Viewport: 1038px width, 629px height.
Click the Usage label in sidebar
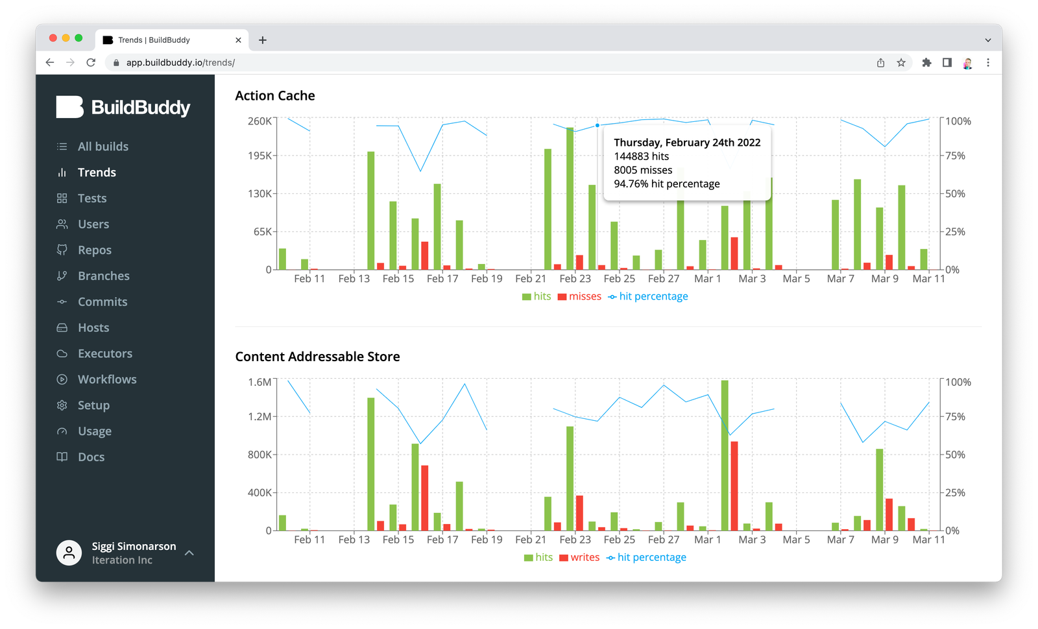pos(95,431)
